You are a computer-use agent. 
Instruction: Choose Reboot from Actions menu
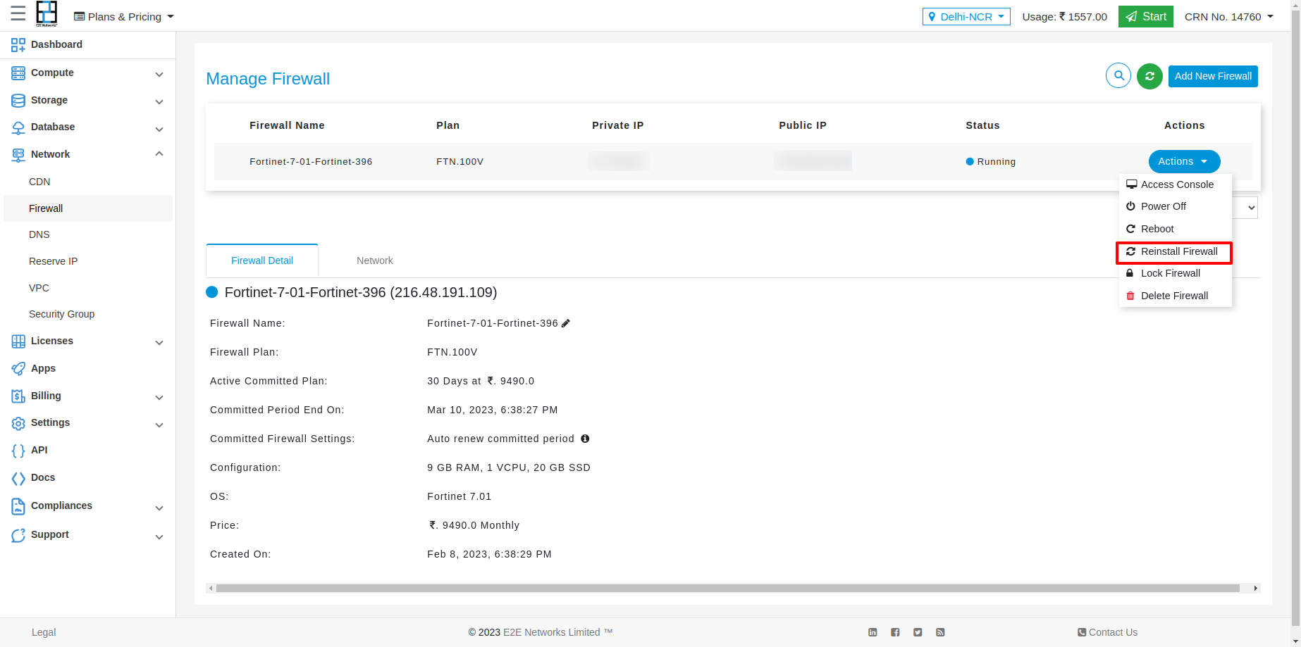pos(1175,229)
